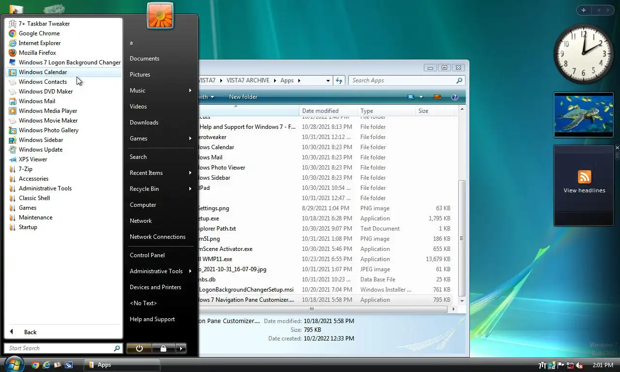The height and width of the screenshot is (372, 620).
Task: Click the Date modified column header
Action: (x=328, y=110)
